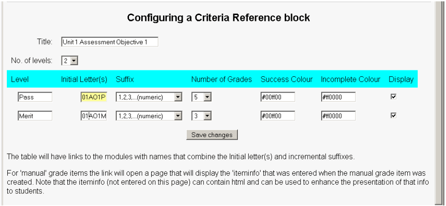Click the Pass level name field
446x206 pixels.
[x=35, y=97]
